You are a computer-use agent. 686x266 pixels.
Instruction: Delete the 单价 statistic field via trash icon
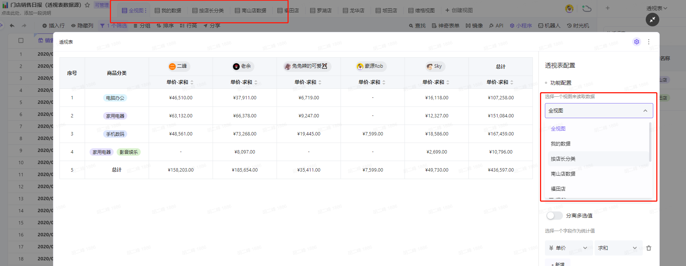[x=648, y=248]
